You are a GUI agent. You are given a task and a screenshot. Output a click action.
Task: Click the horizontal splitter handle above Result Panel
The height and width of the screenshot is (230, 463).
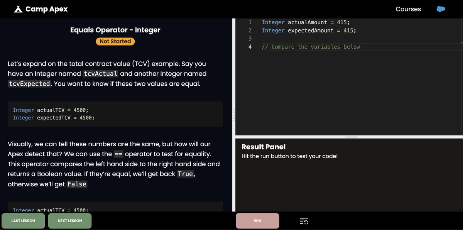(351, 137)
